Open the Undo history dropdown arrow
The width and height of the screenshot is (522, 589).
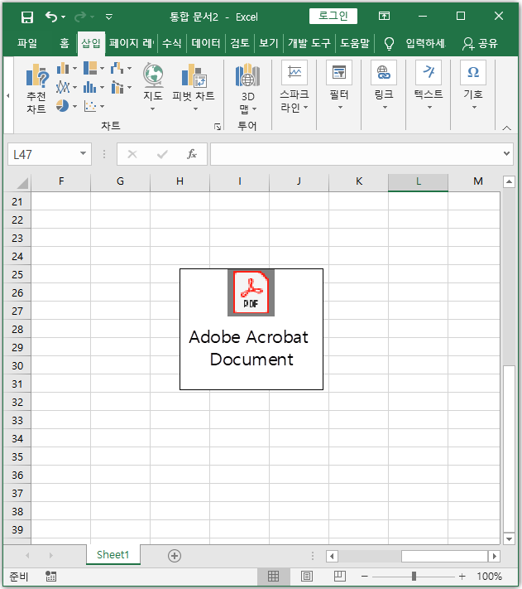(x=64, y=17)
